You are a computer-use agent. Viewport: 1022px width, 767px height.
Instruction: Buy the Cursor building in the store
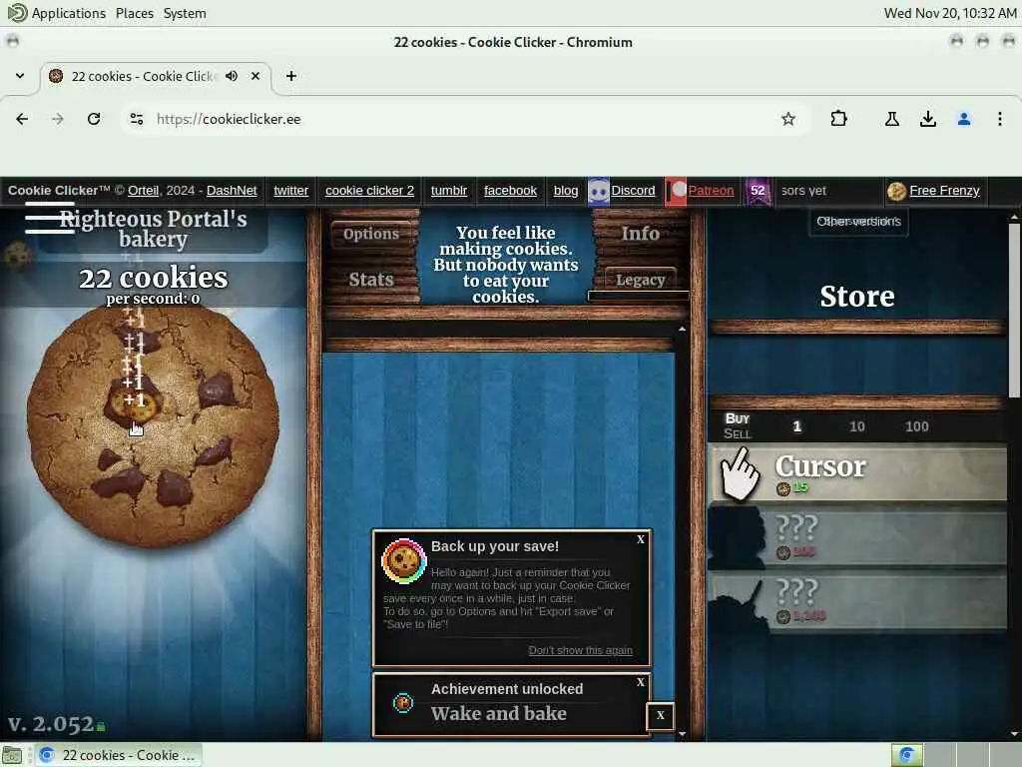[857, 474]
